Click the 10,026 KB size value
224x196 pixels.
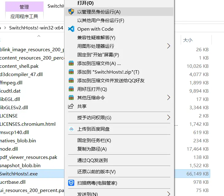tap(198, 66)
